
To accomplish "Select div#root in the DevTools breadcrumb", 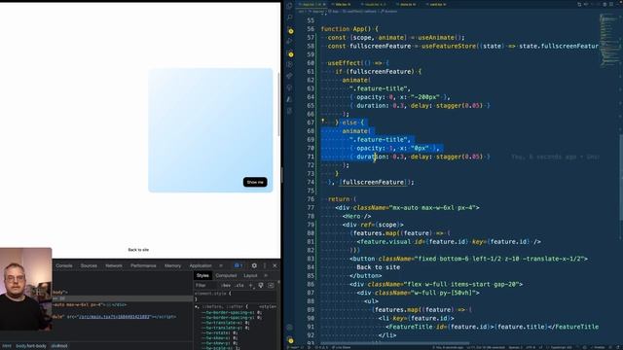I will (59, 346).
